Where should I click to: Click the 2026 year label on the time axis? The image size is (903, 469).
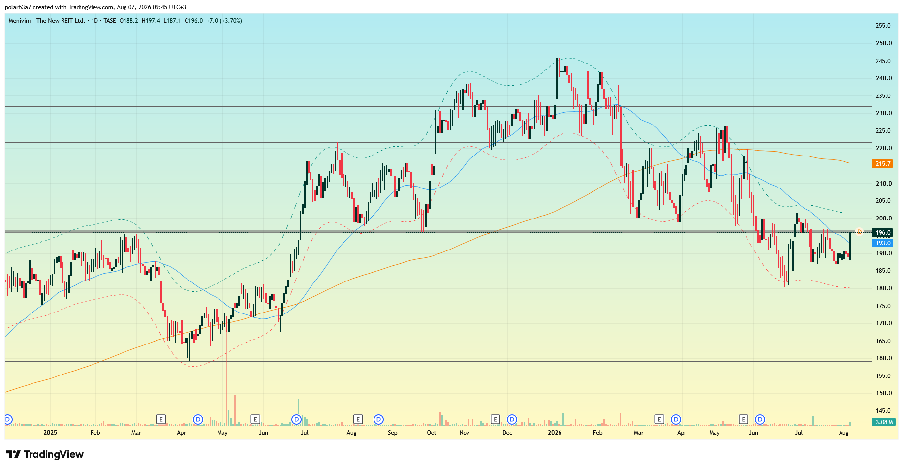click(x=555, y=433)
